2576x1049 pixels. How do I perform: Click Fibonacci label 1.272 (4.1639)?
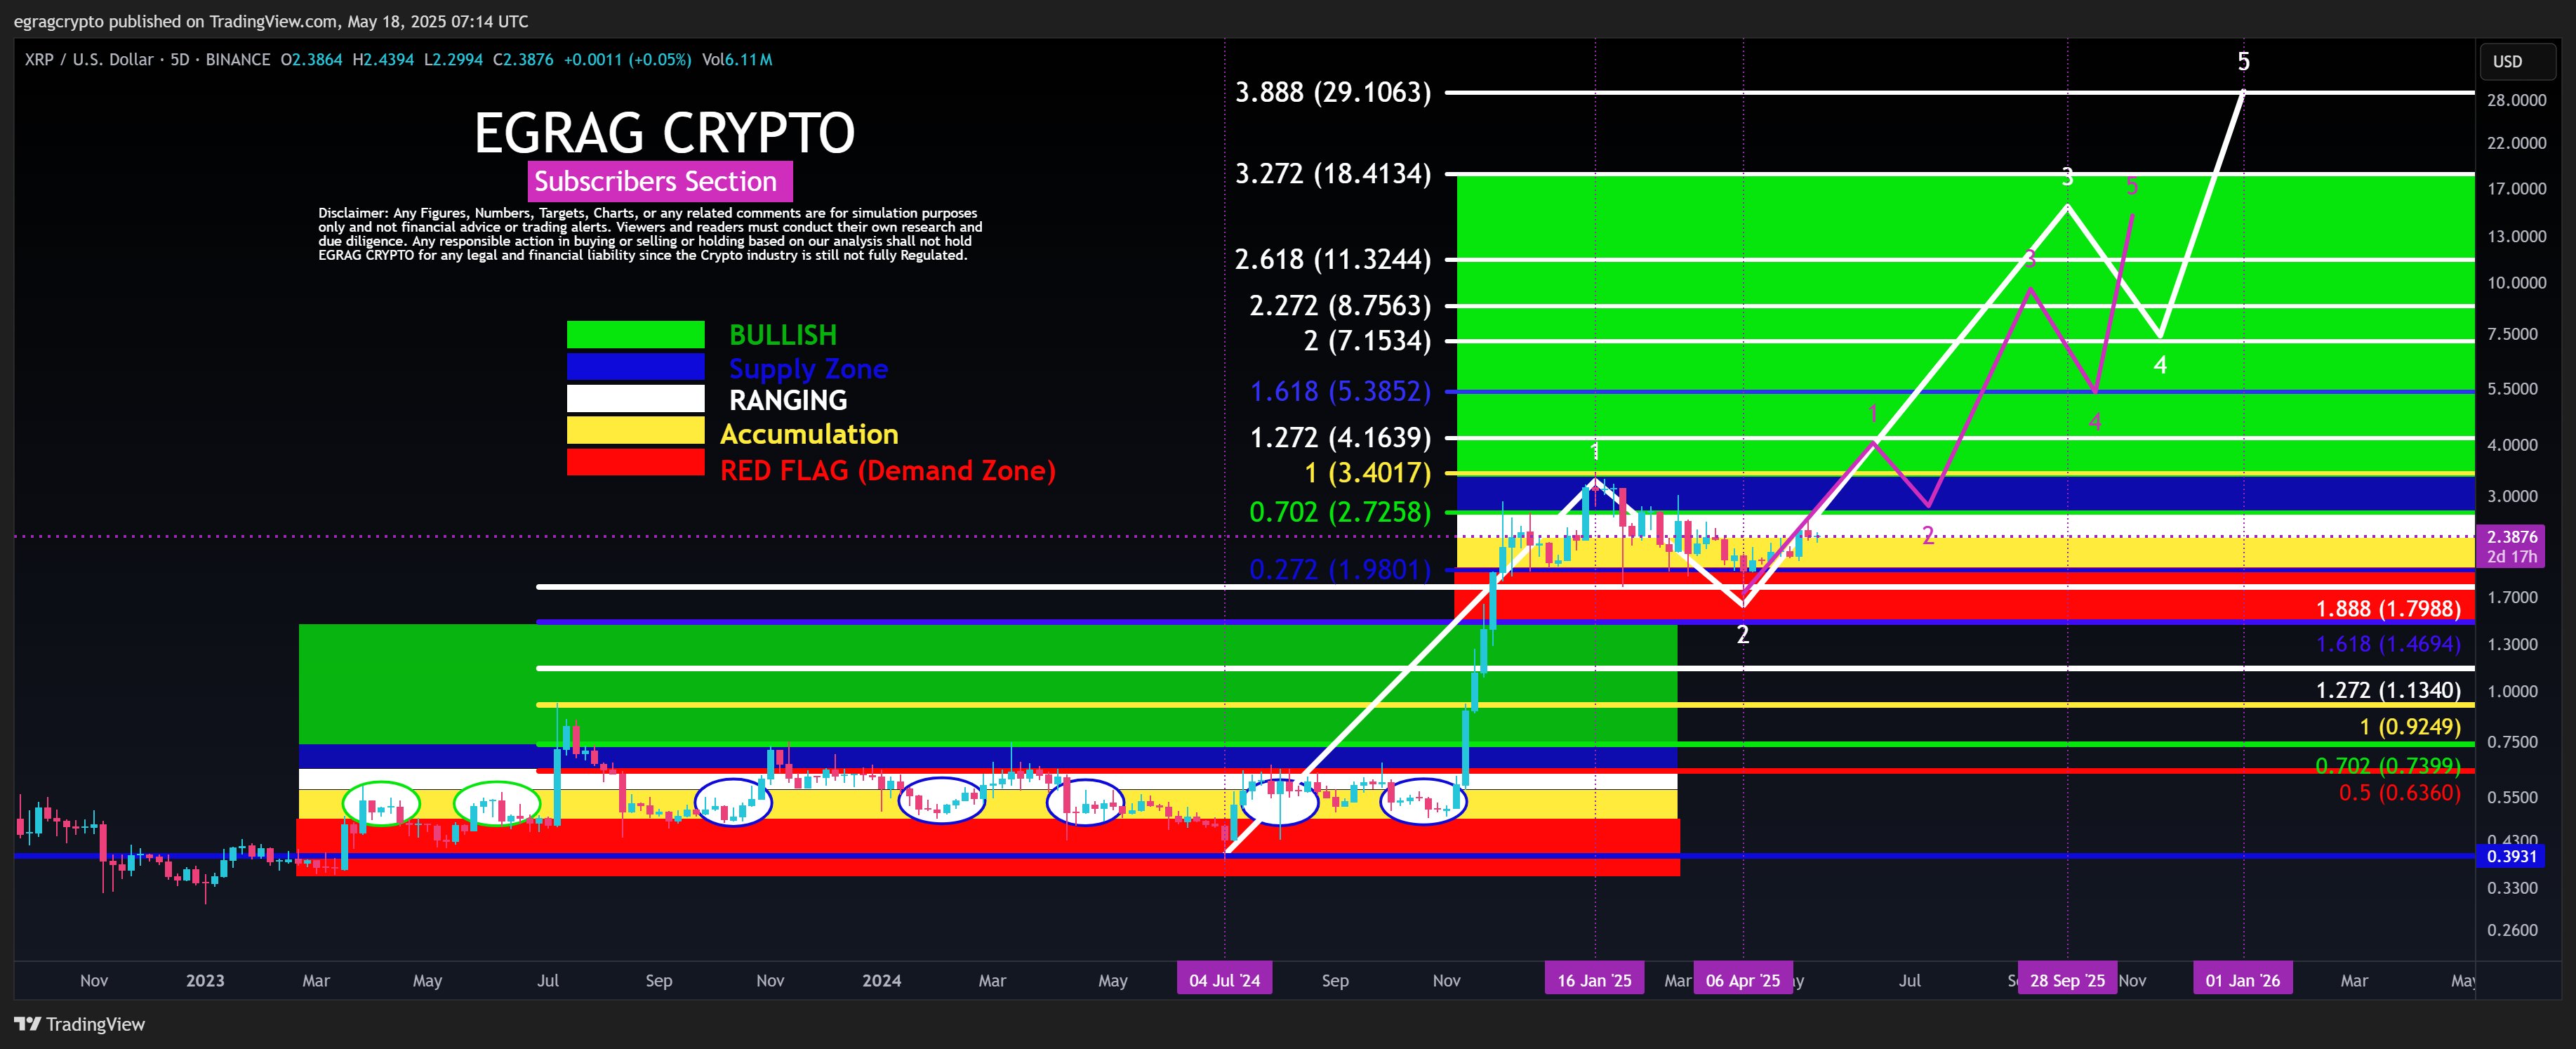coord(1340,437)
